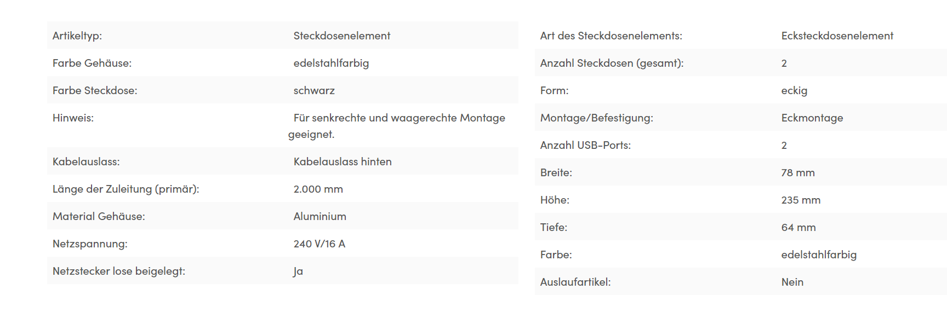Click the 2.000 mm value
This screenshot has height=318, width=947.
tap(318, 189)
